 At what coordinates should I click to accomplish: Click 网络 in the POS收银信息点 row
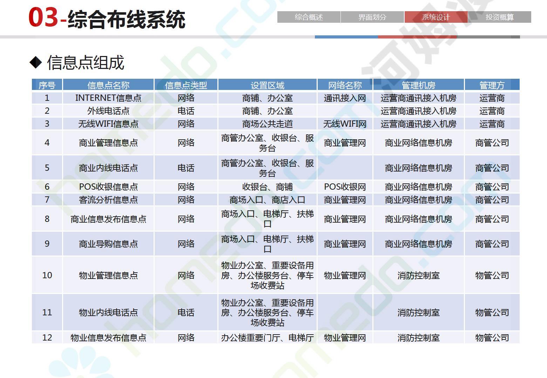point(186,187)
